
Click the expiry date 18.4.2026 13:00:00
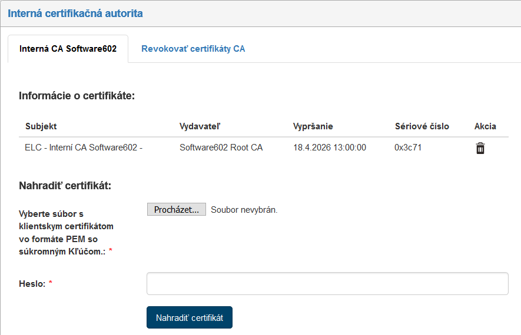[329, 148]
